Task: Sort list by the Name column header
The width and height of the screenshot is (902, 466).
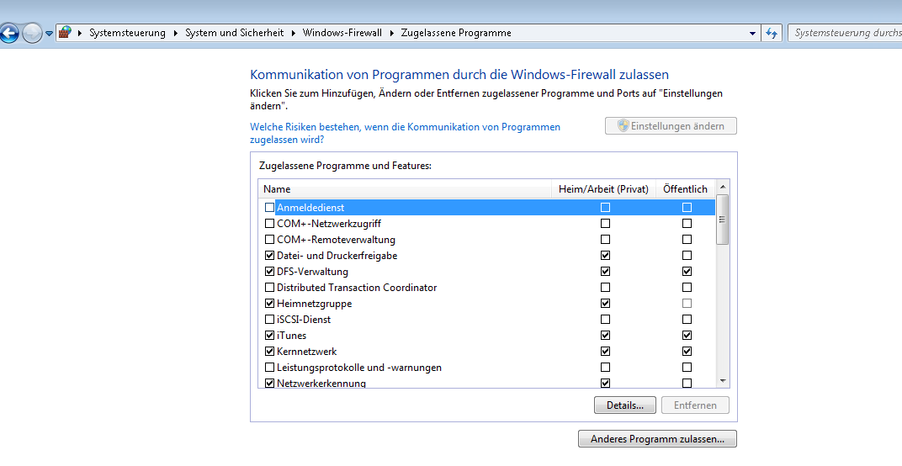Action: [405, 188]
